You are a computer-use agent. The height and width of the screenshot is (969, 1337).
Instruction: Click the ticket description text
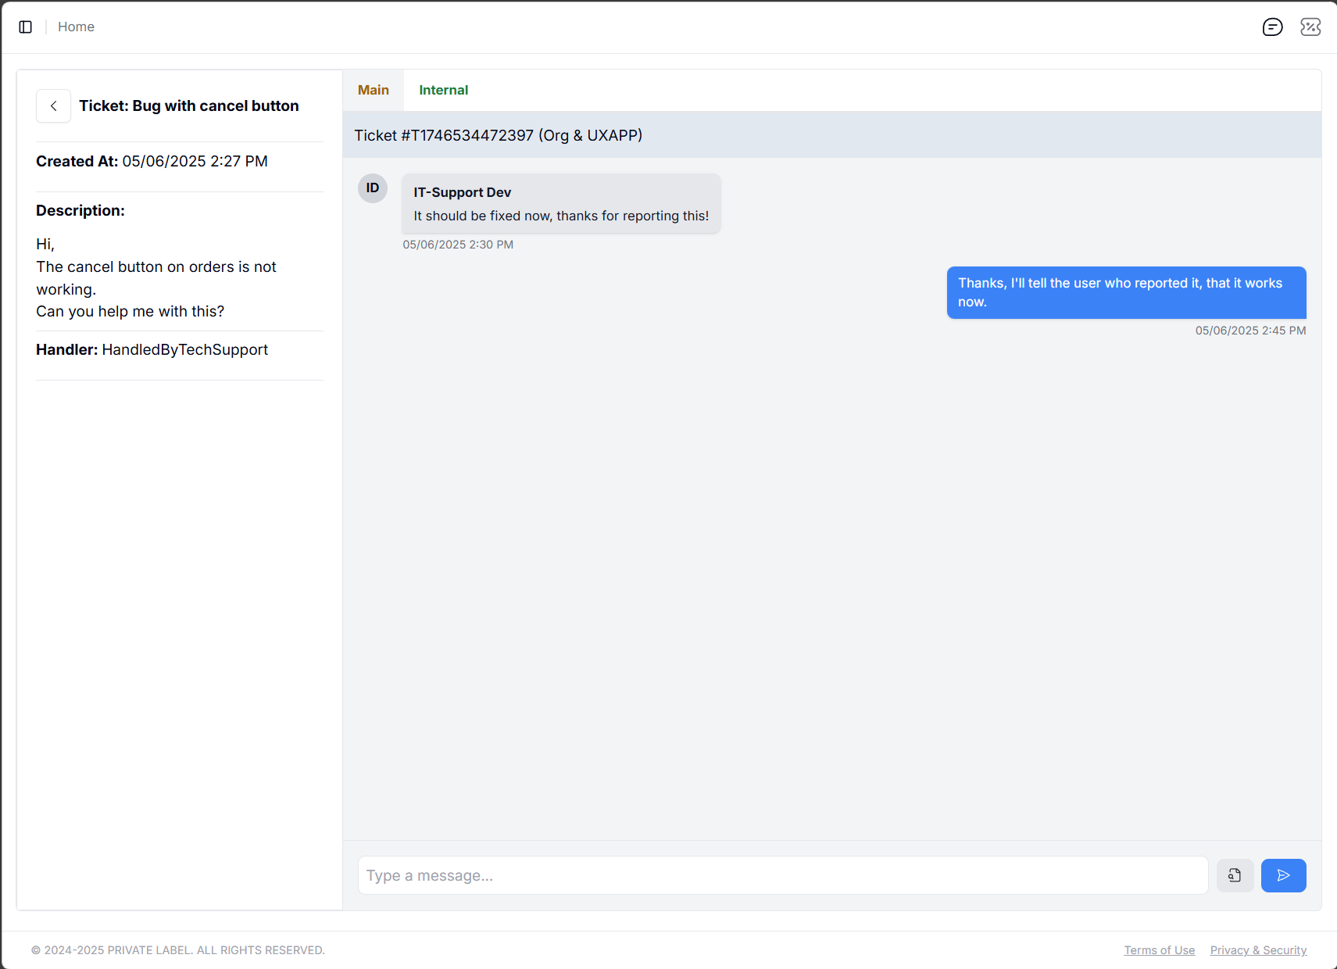click(156, 278)
